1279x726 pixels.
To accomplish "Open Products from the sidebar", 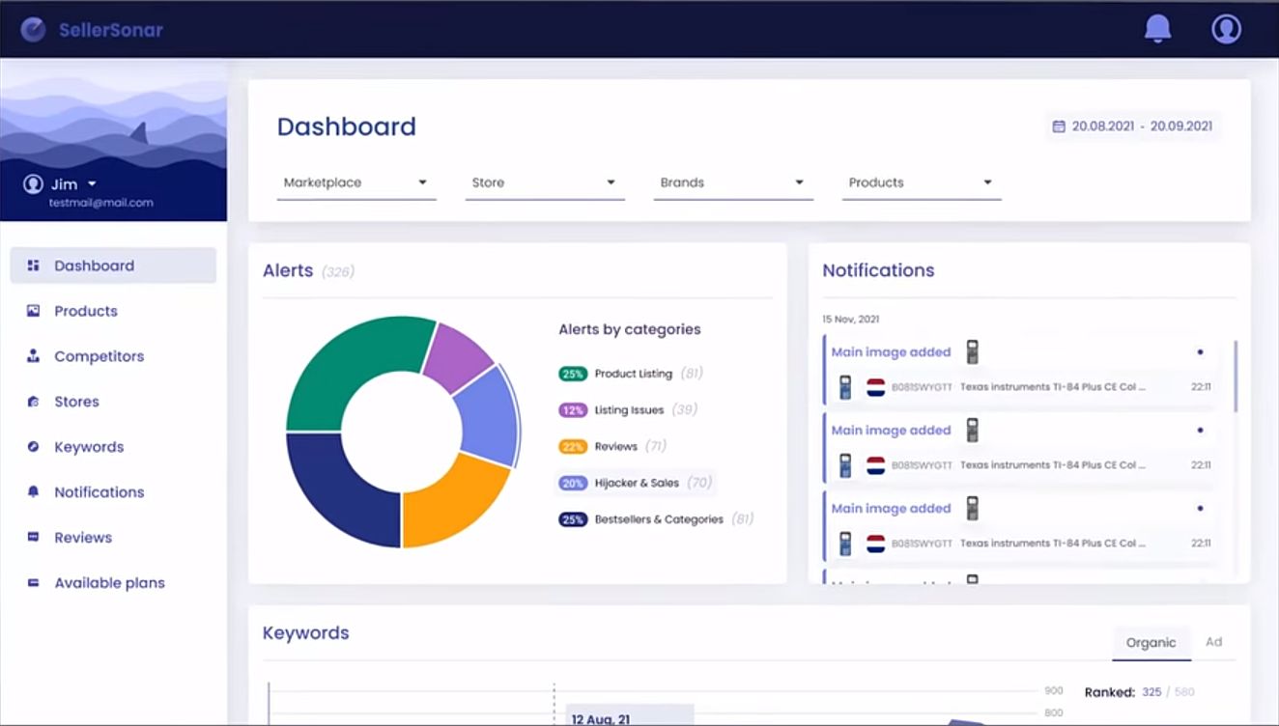I will pos(86,311).
